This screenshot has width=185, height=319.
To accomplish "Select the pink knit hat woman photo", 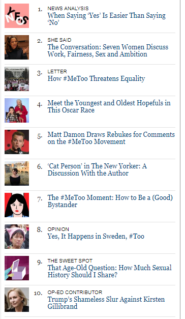I will tap(17, 237).
